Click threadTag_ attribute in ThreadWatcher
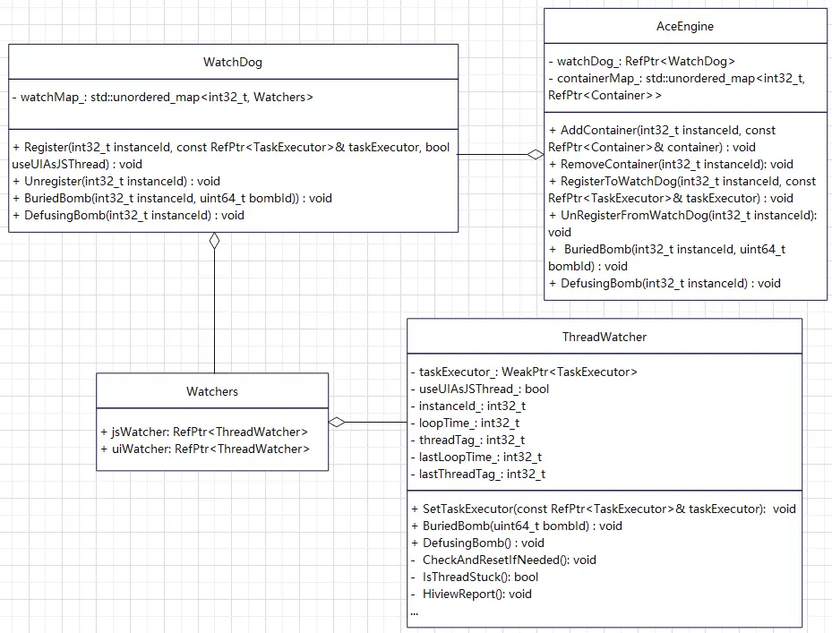 point(467,440)
